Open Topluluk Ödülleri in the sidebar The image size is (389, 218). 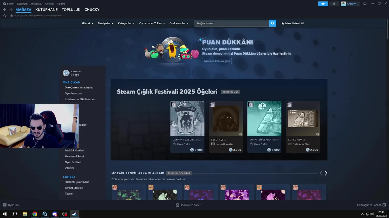tap(74, 150)
